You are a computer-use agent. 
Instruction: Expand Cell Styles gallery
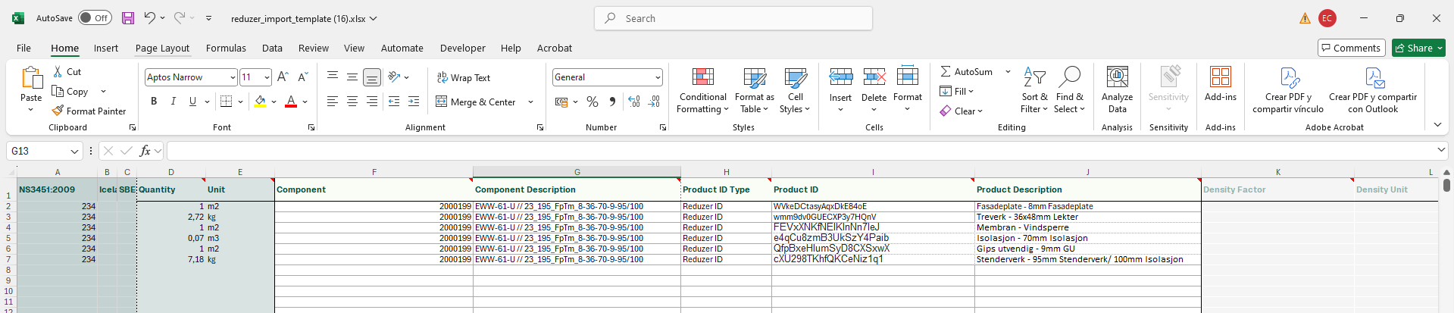795,90
